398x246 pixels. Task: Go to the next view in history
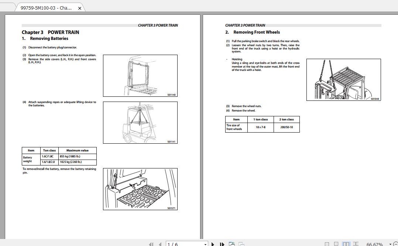[x=242, y=244]
